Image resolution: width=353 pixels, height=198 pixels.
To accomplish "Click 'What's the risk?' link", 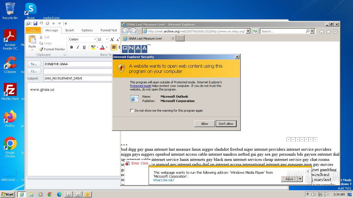I will coord(164,180).
